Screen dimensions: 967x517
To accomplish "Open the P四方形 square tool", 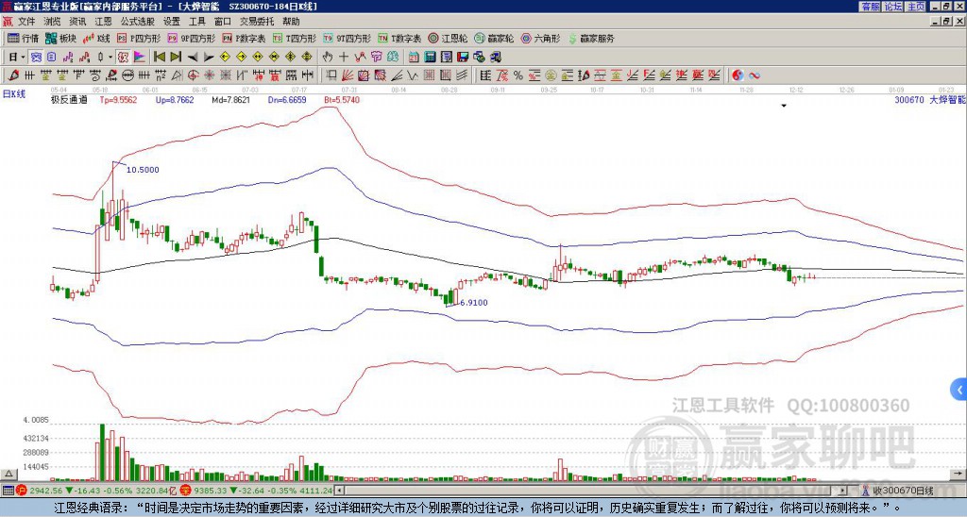I will (139, 38).
